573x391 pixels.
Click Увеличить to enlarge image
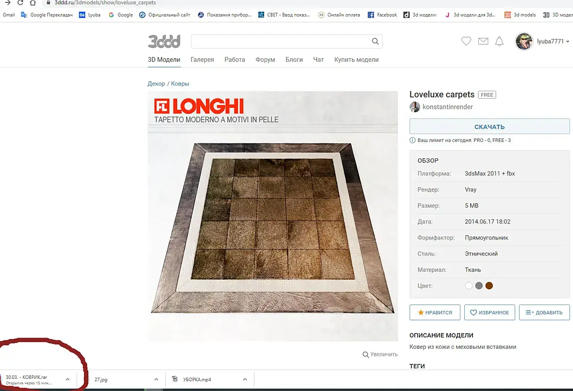pos(380,355)
